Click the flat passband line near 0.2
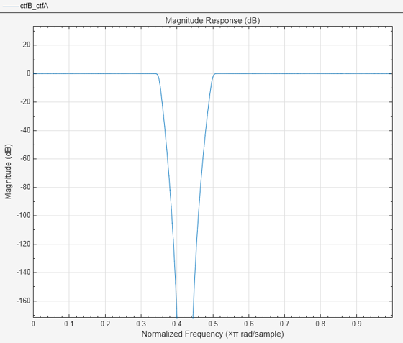The height and width of the screenshot is (343, 403). pos(105,73)
